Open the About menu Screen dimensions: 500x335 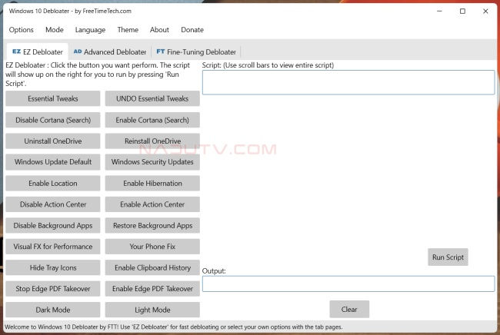pos(159,30)
